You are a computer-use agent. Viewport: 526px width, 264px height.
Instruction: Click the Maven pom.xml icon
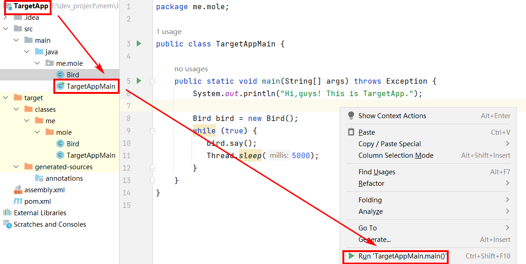tap(18, 201)
